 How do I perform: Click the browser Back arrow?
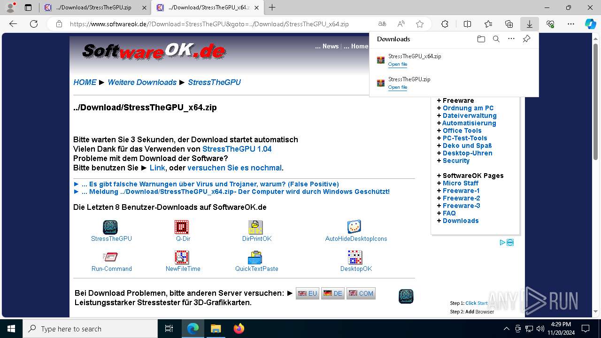click(13, 24)
